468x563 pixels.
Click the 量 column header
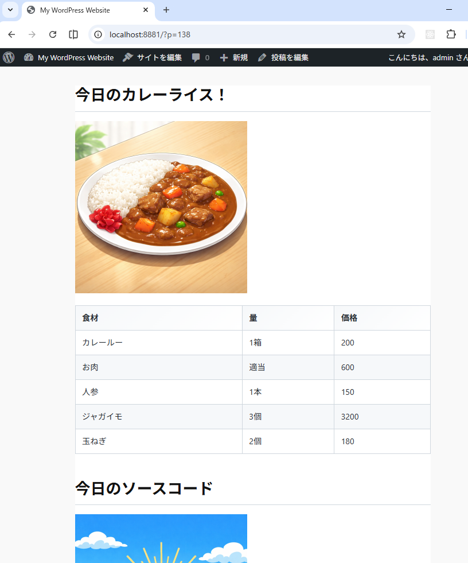point(288,318)
